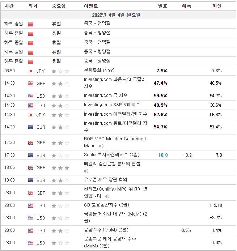Click Japan flag in 미국달러/엔 지수 row
Viewport: 237px width, 251px height.
(31, 115)
